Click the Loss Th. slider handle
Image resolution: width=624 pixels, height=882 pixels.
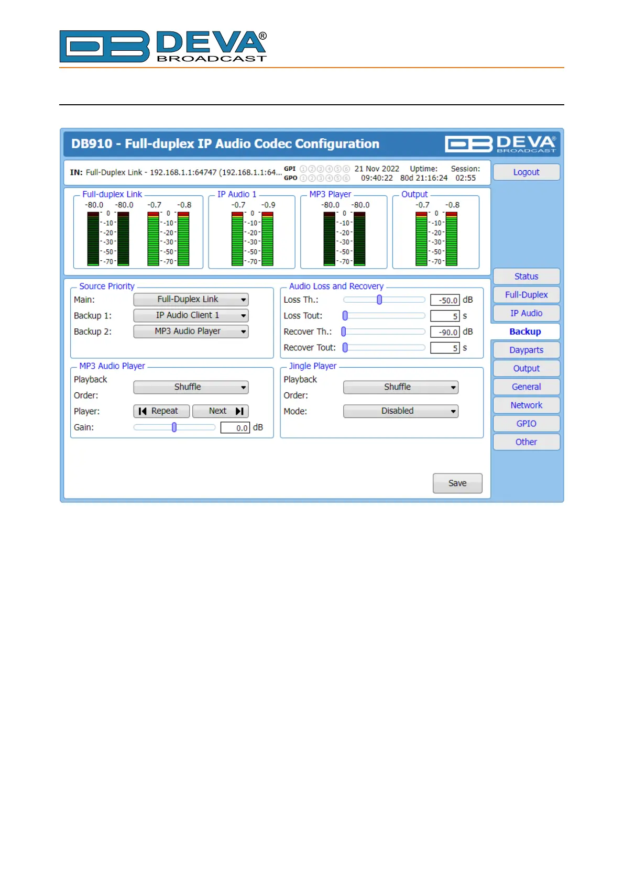point(379,300)
